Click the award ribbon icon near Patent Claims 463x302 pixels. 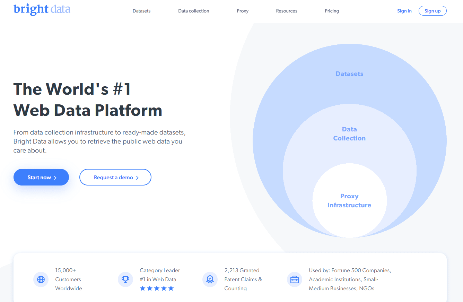[210, 279]
